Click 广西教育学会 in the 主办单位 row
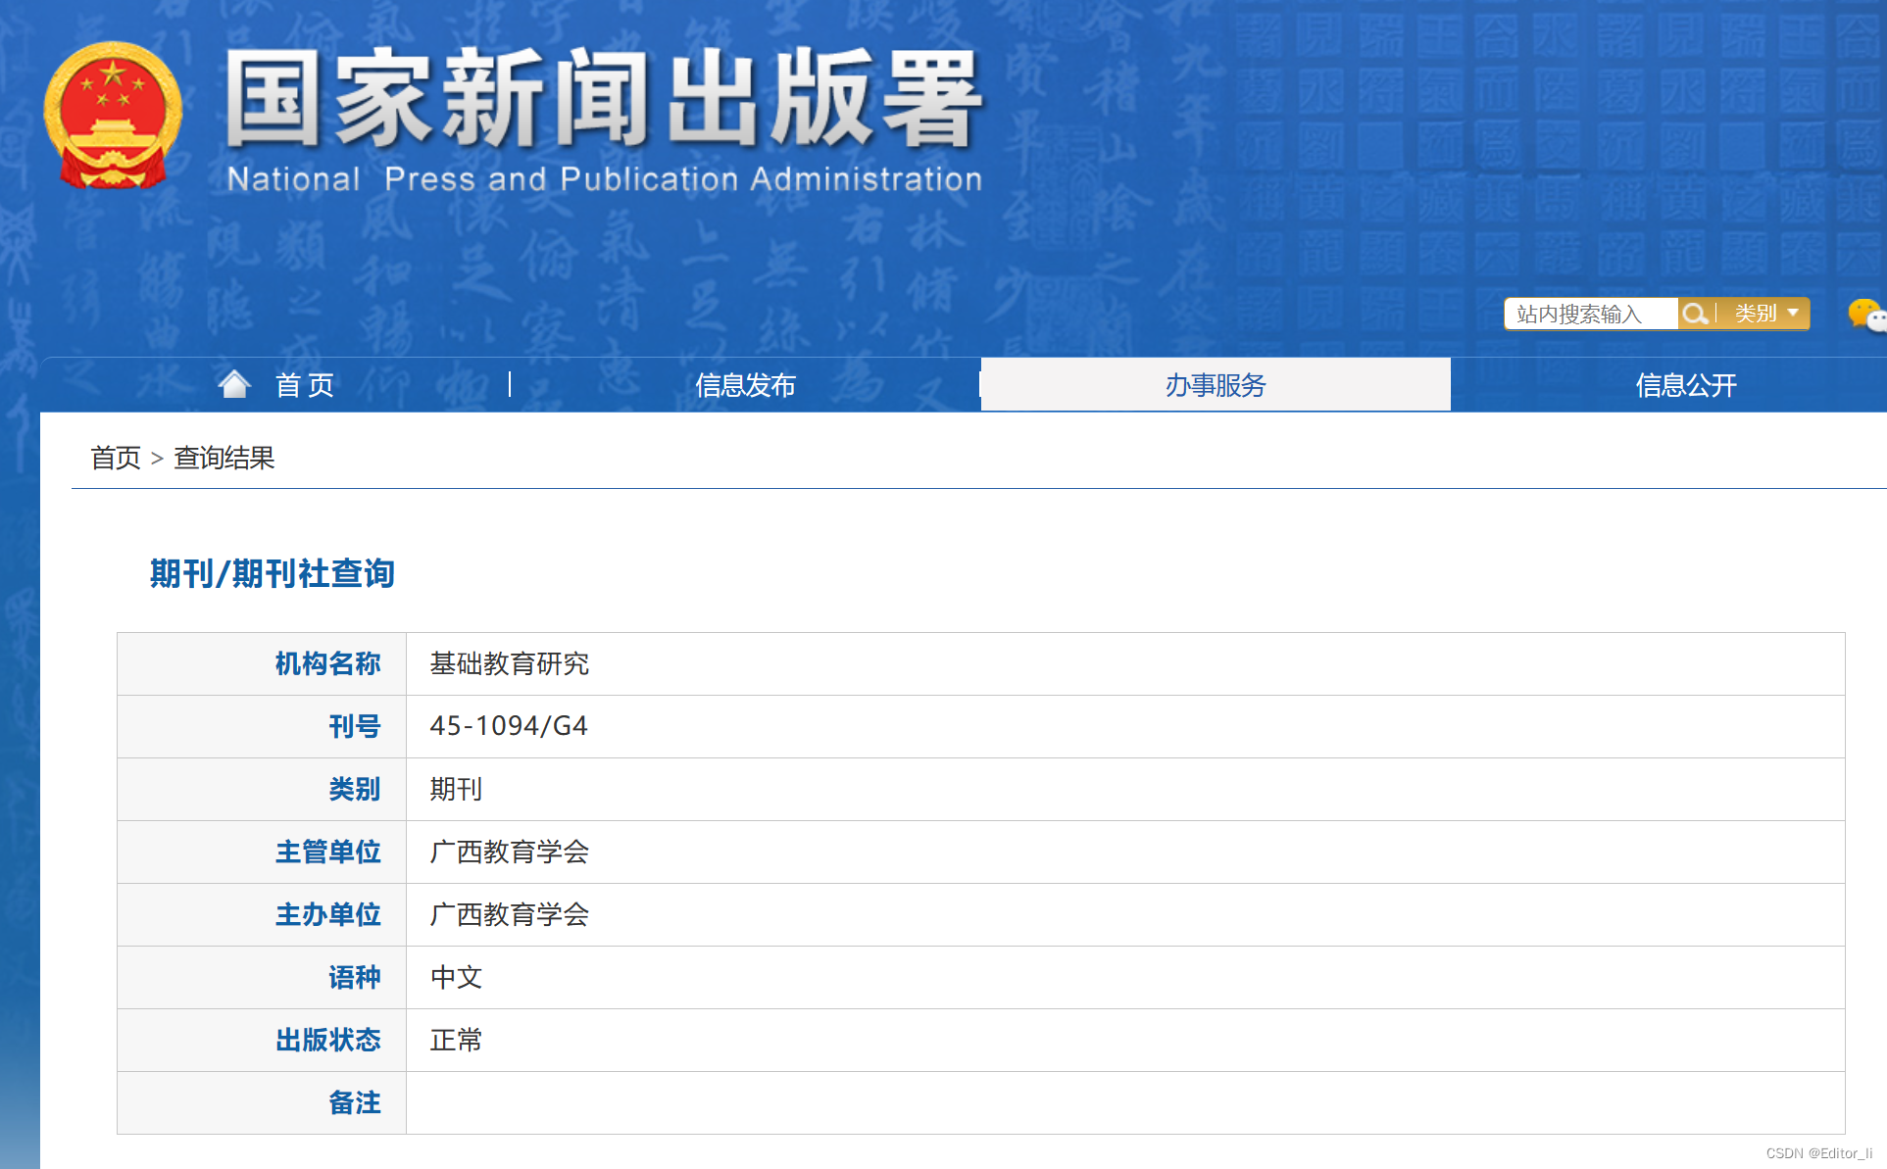Screen dimensions: 1887x1169 509,914
